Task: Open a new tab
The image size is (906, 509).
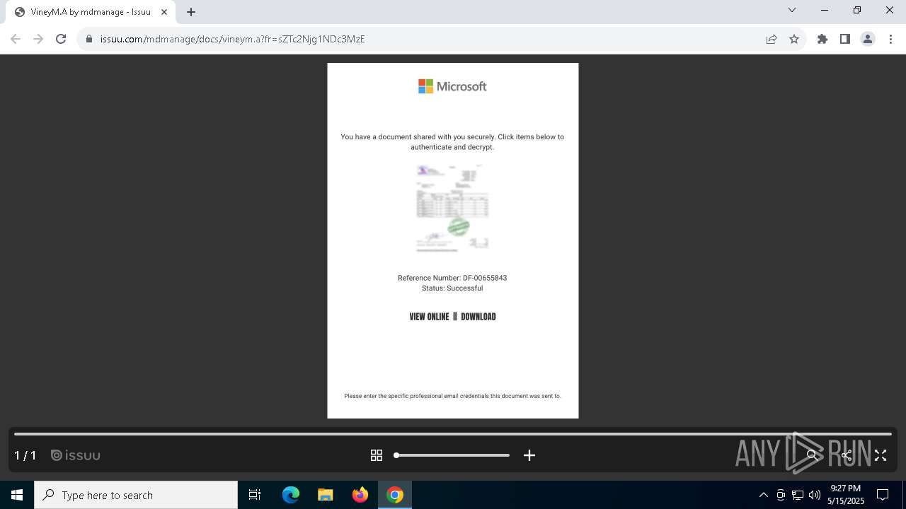Action: [191, 12]
